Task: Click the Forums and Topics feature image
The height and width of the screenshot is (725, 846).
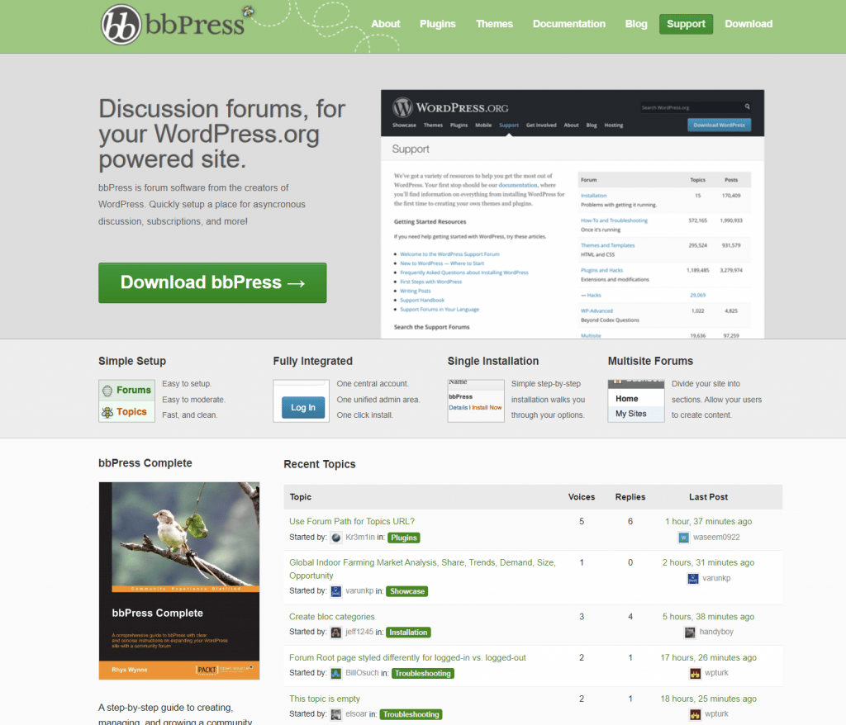Action: tap(126, 400)
